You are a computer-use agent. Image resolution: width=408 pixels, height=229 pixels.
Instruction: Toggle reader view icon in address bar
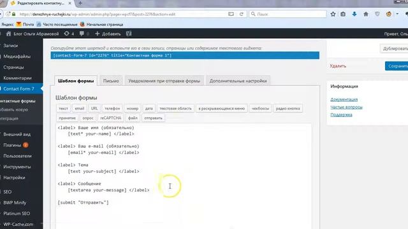coord(231,14)
